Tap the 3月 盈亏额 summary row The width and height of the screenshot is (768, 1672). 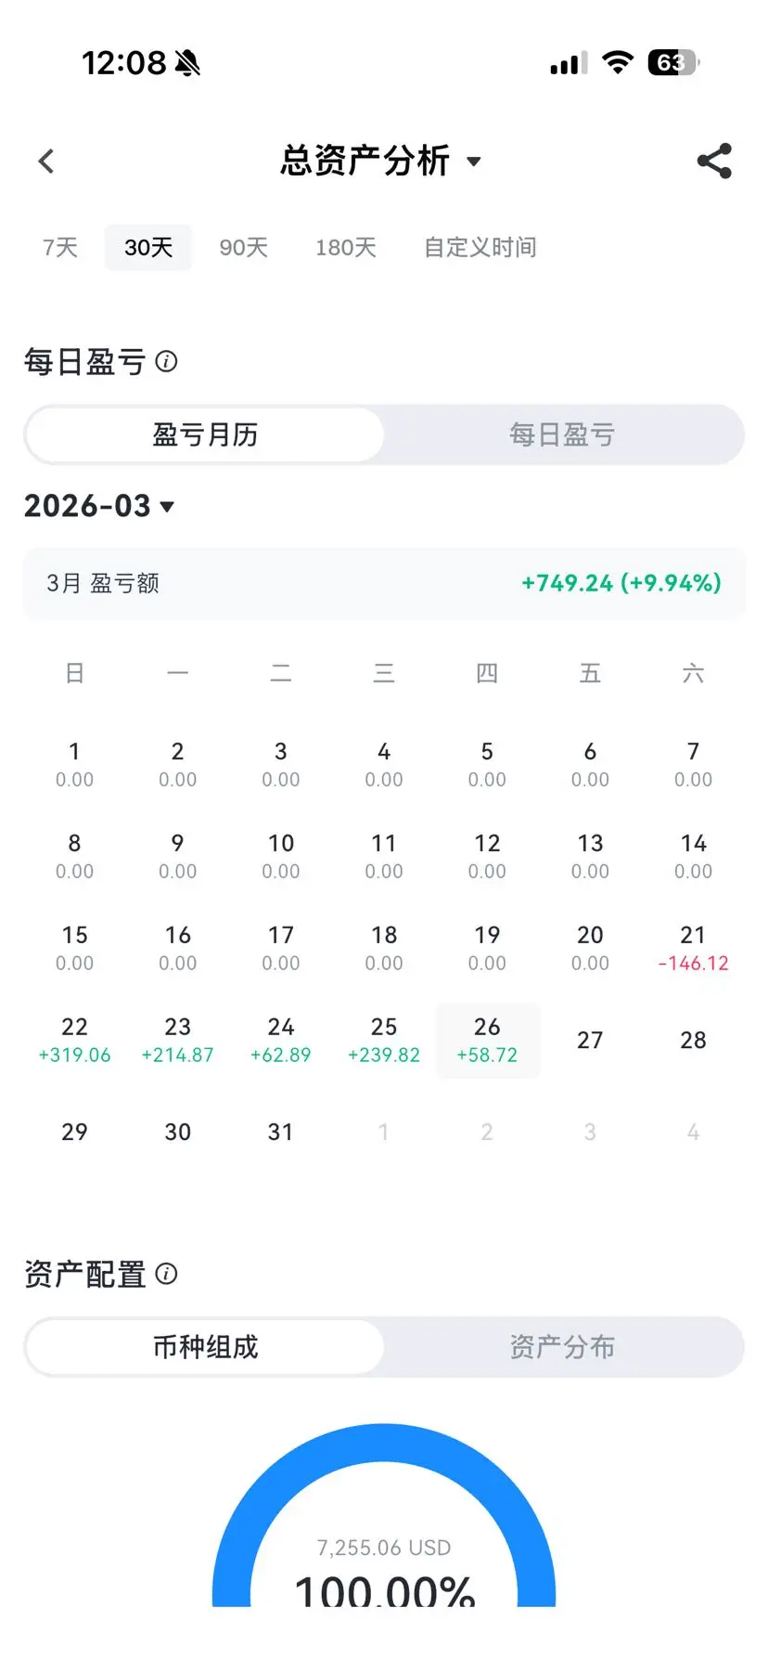[384, 583]
